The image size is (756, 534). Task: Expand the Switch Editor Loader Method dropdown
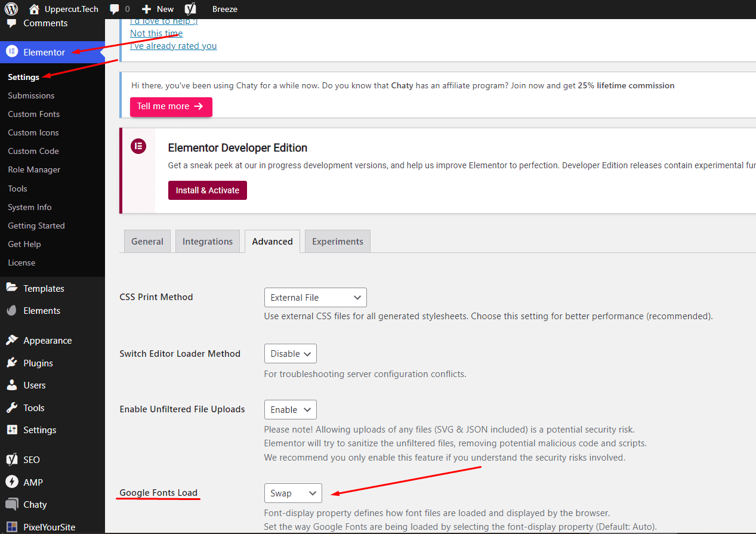tap(291, 353)
